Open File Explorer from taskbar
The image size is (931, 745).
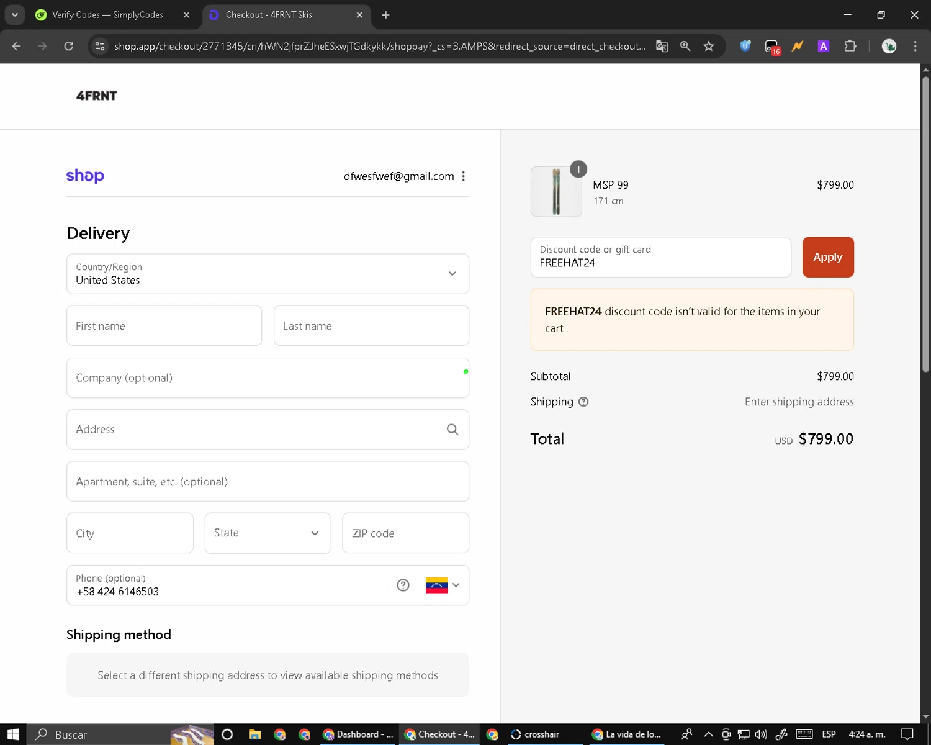pos(254,734)
